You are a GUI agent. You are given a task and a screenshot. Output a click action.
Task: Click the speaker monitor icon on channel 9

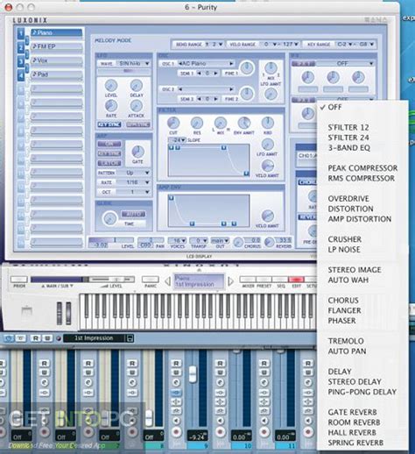176,421
